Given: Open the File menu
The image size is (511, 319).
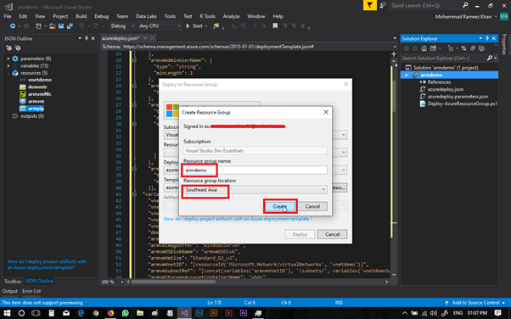Looking at the screenshot, I should 8,16.
